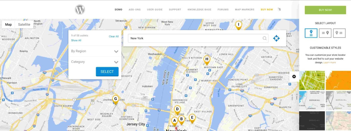351x131 pixels.
Task: Click map marker H in Midtown
Action: click(x=207, y=59)
